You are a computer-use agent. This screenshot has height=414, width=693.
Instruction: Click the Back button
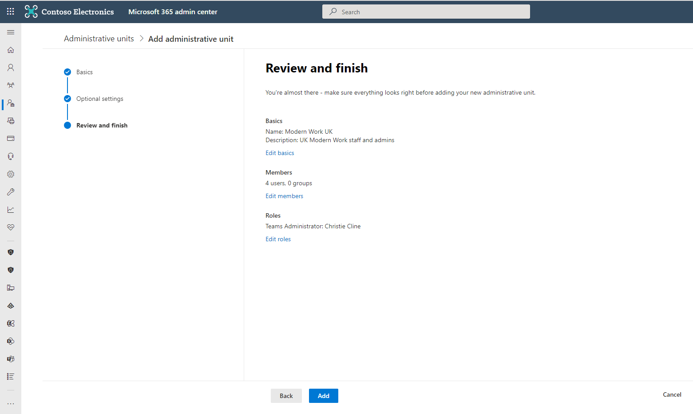click(286, 396)
